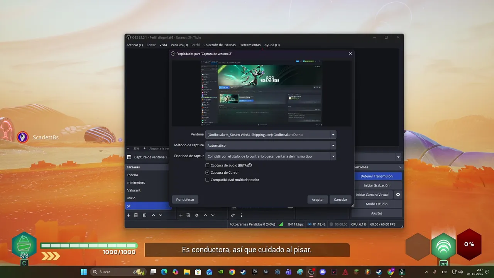Switch to Modo Estudio

tap(376, 204)
